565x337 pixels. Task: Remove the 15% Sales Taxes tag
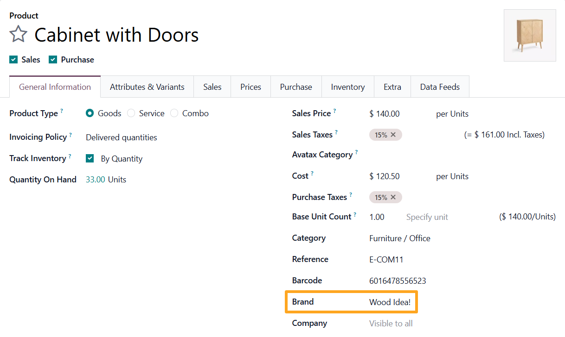pos(393,135)
